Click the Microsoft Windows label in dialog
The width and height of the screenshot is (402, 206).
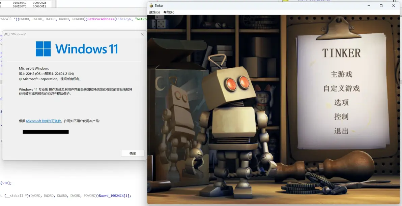coord(34,68)
